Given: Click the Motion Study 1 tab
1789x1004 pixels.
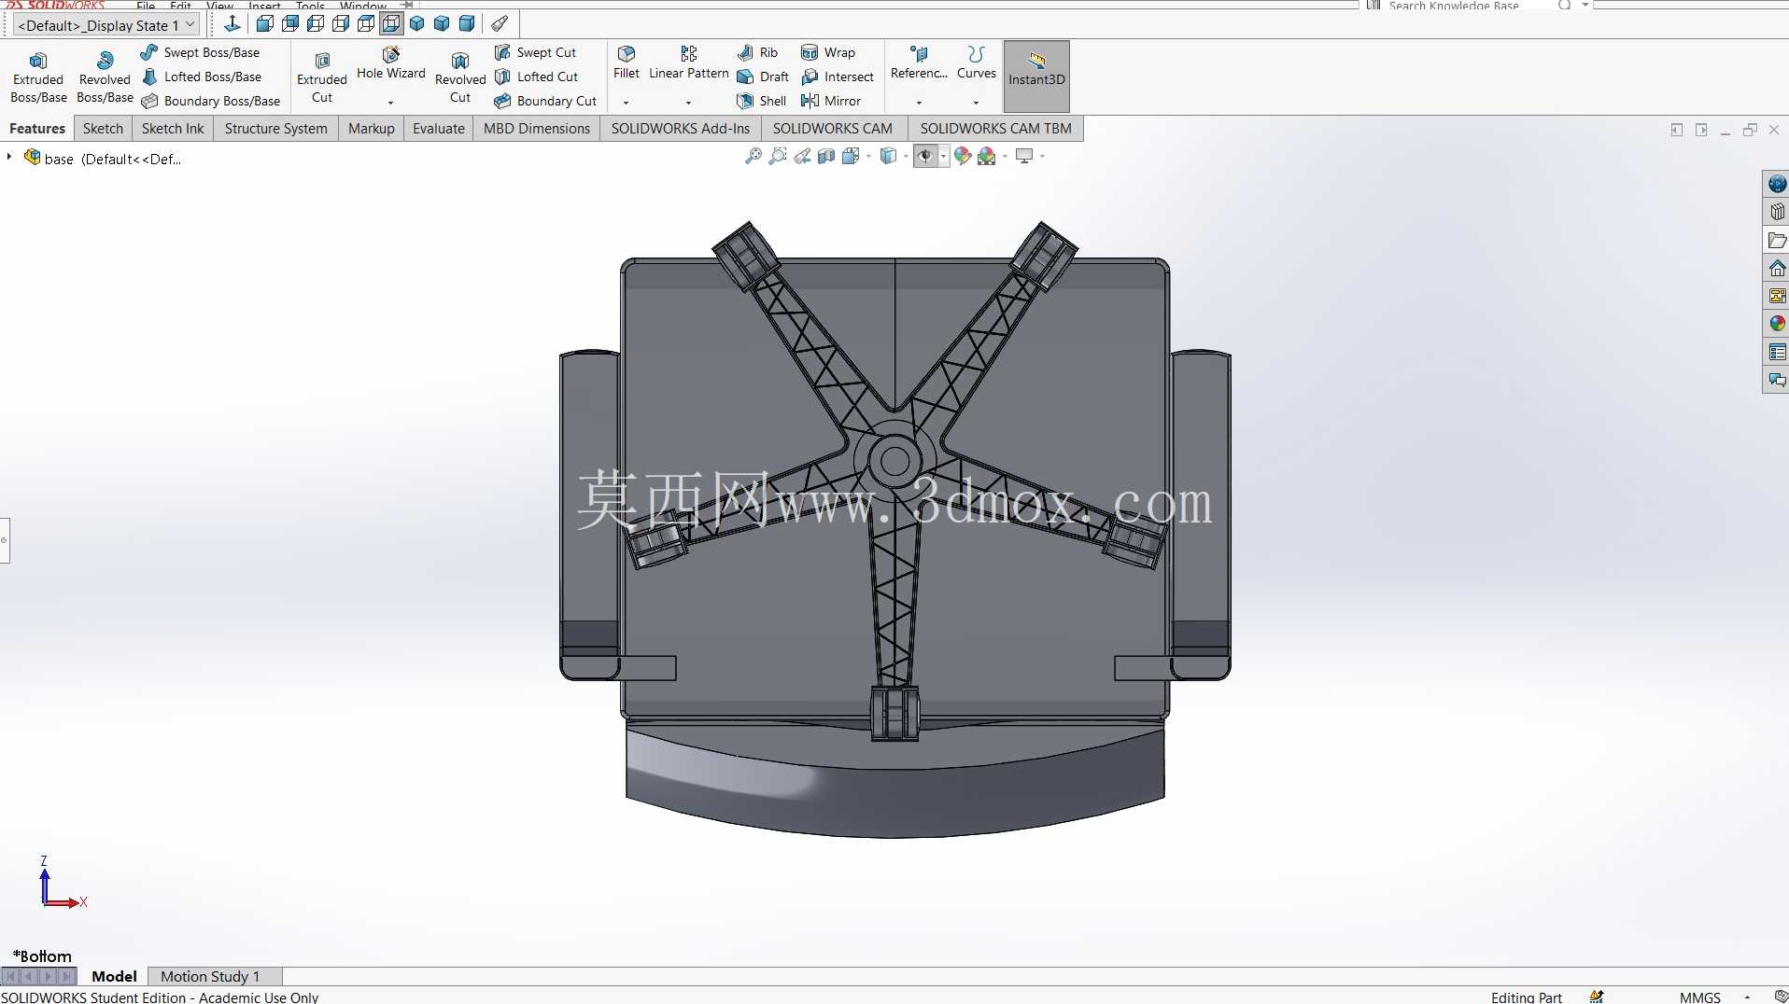Looking at the screenshot, I should [x=210, y=976].
